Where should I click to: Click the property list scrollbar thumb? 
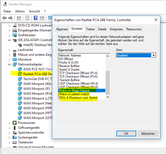[x=108, y=83]
